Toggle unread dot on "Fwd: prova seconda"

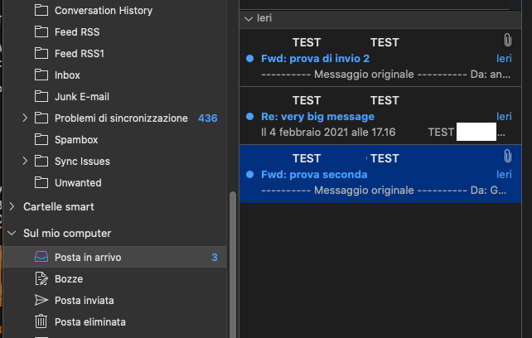pos(250,175)
